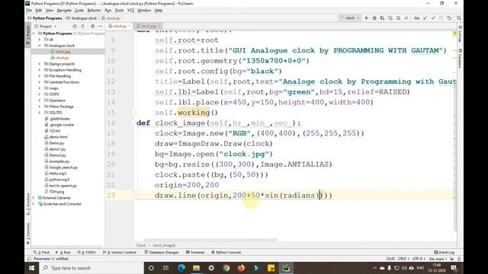Image resolution: width=488 pixels, height=274 pixels.
Task: Open the Firefox icon in the taskbar
Action: pos(241,268)
